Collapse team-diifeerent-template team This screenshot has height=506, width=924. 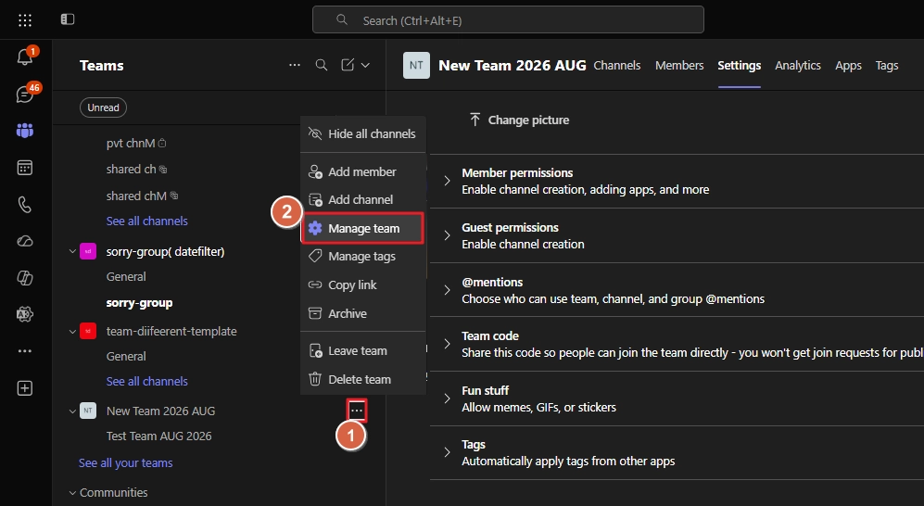pos(72,332)
